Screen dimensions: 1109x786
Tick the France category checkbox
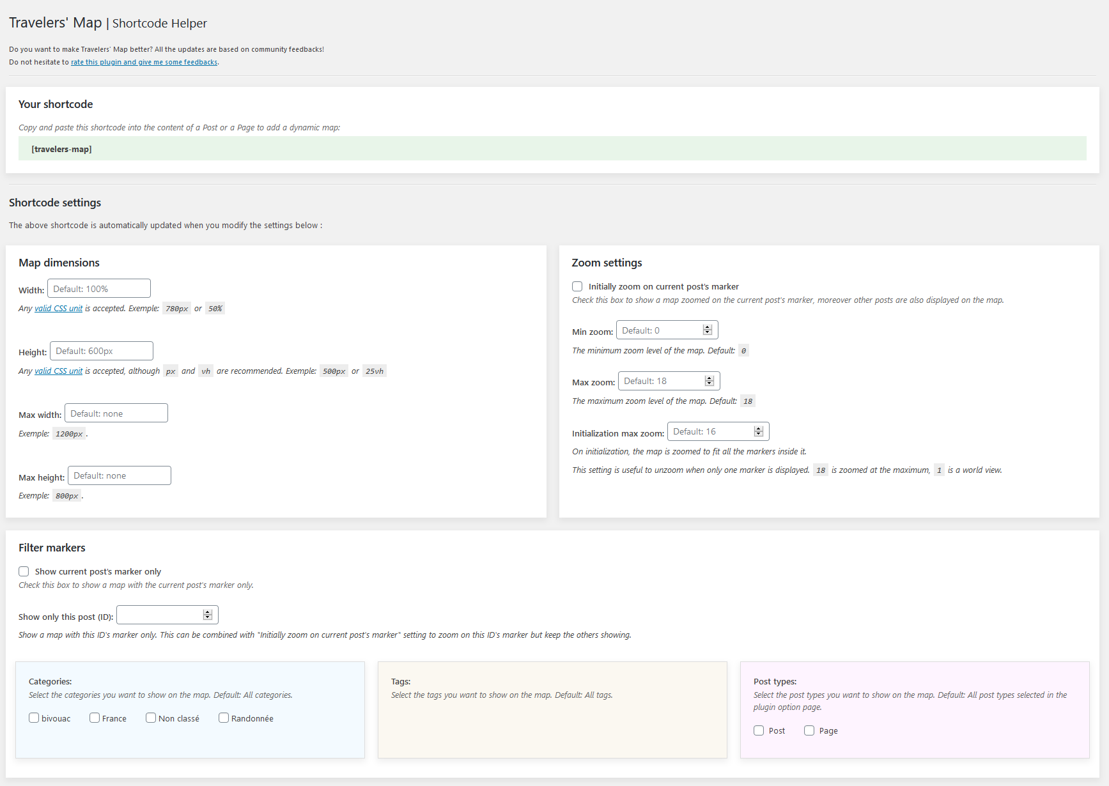coord(95,718)
